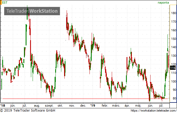Open the workstation.teletrader.com link
This screenshot has width=177, height=113.
154,111
